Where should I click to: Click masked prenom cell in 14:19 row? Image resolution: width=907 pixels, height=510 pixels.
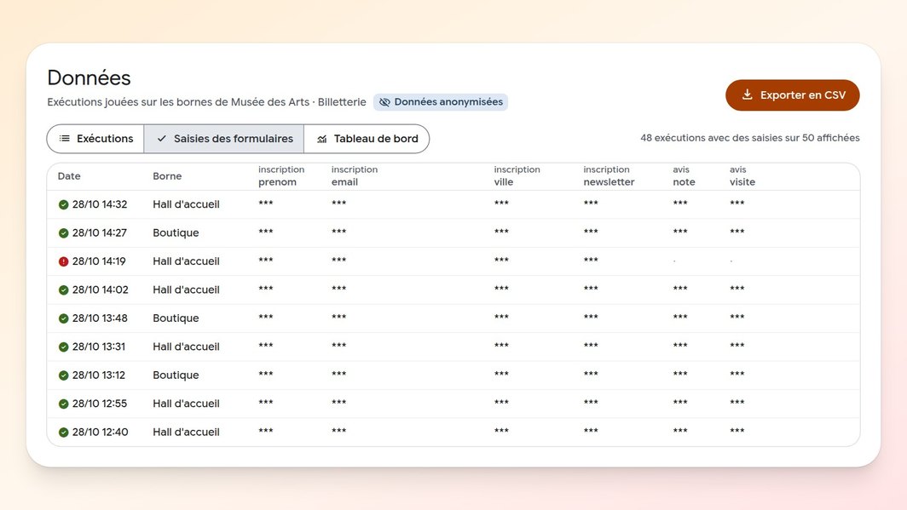pyautogui.click(x=265, y=261)
